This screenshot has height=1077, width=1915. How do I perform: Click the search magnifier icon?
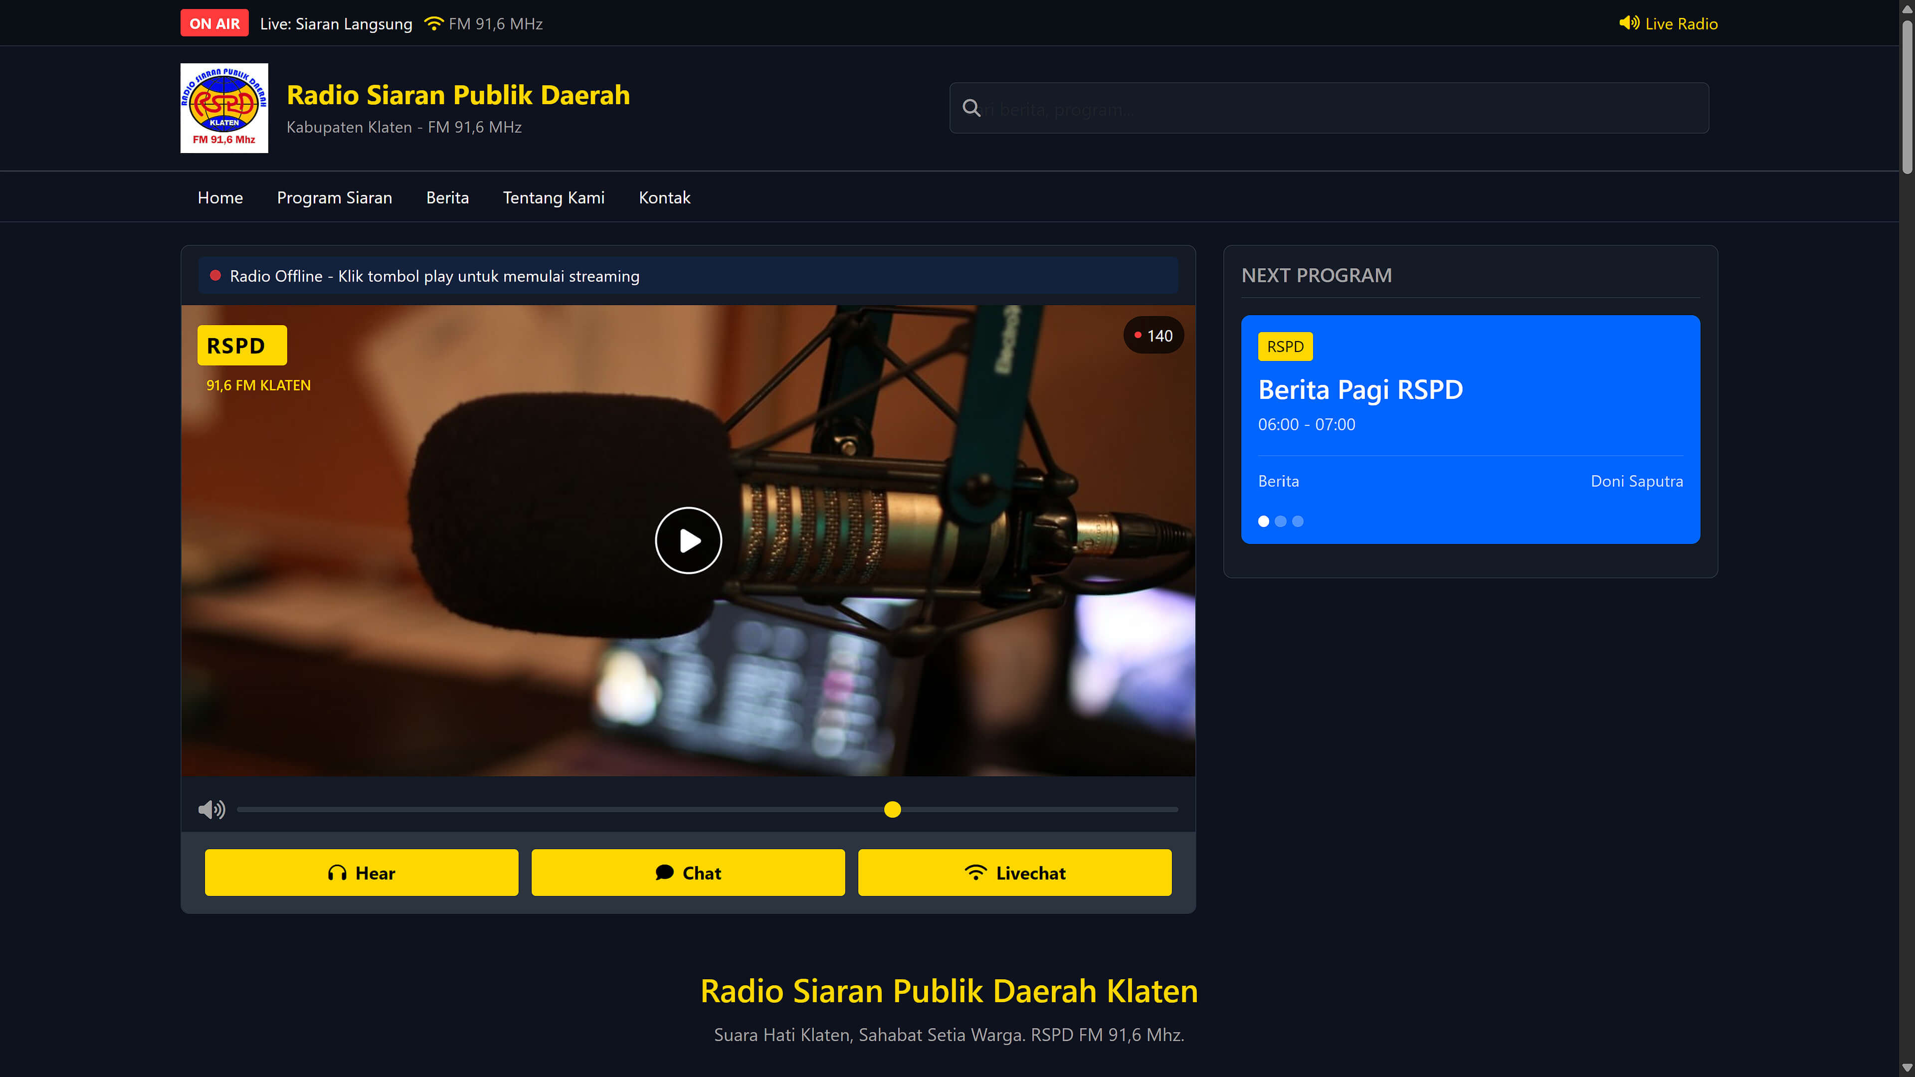[x=971, y=108]
